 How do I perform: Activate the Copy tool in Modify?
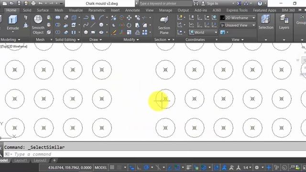pos(137,18)
